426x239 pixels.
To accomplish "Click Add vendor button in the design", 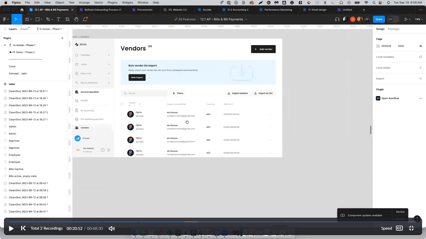I will click(263, 49).
